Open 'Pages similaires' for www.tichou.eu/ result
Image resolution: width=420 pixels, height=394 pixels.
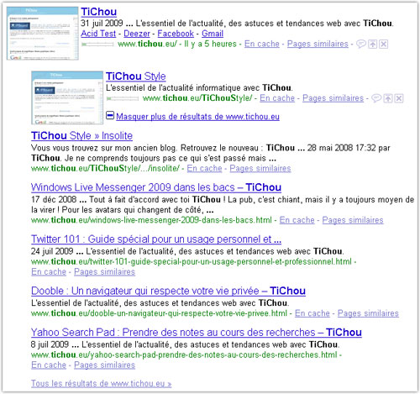point(318,44)
